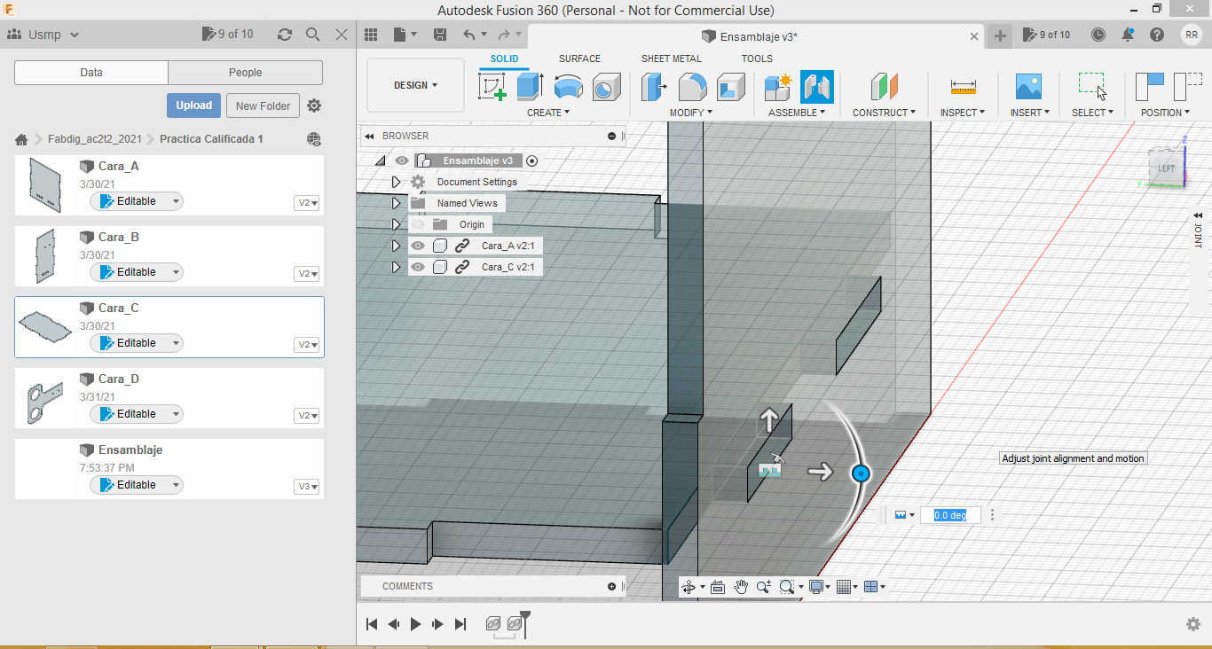Open the Editable dropdown for Cara_B
Viewport: 1212px width, 649px height.
(176, 272)
